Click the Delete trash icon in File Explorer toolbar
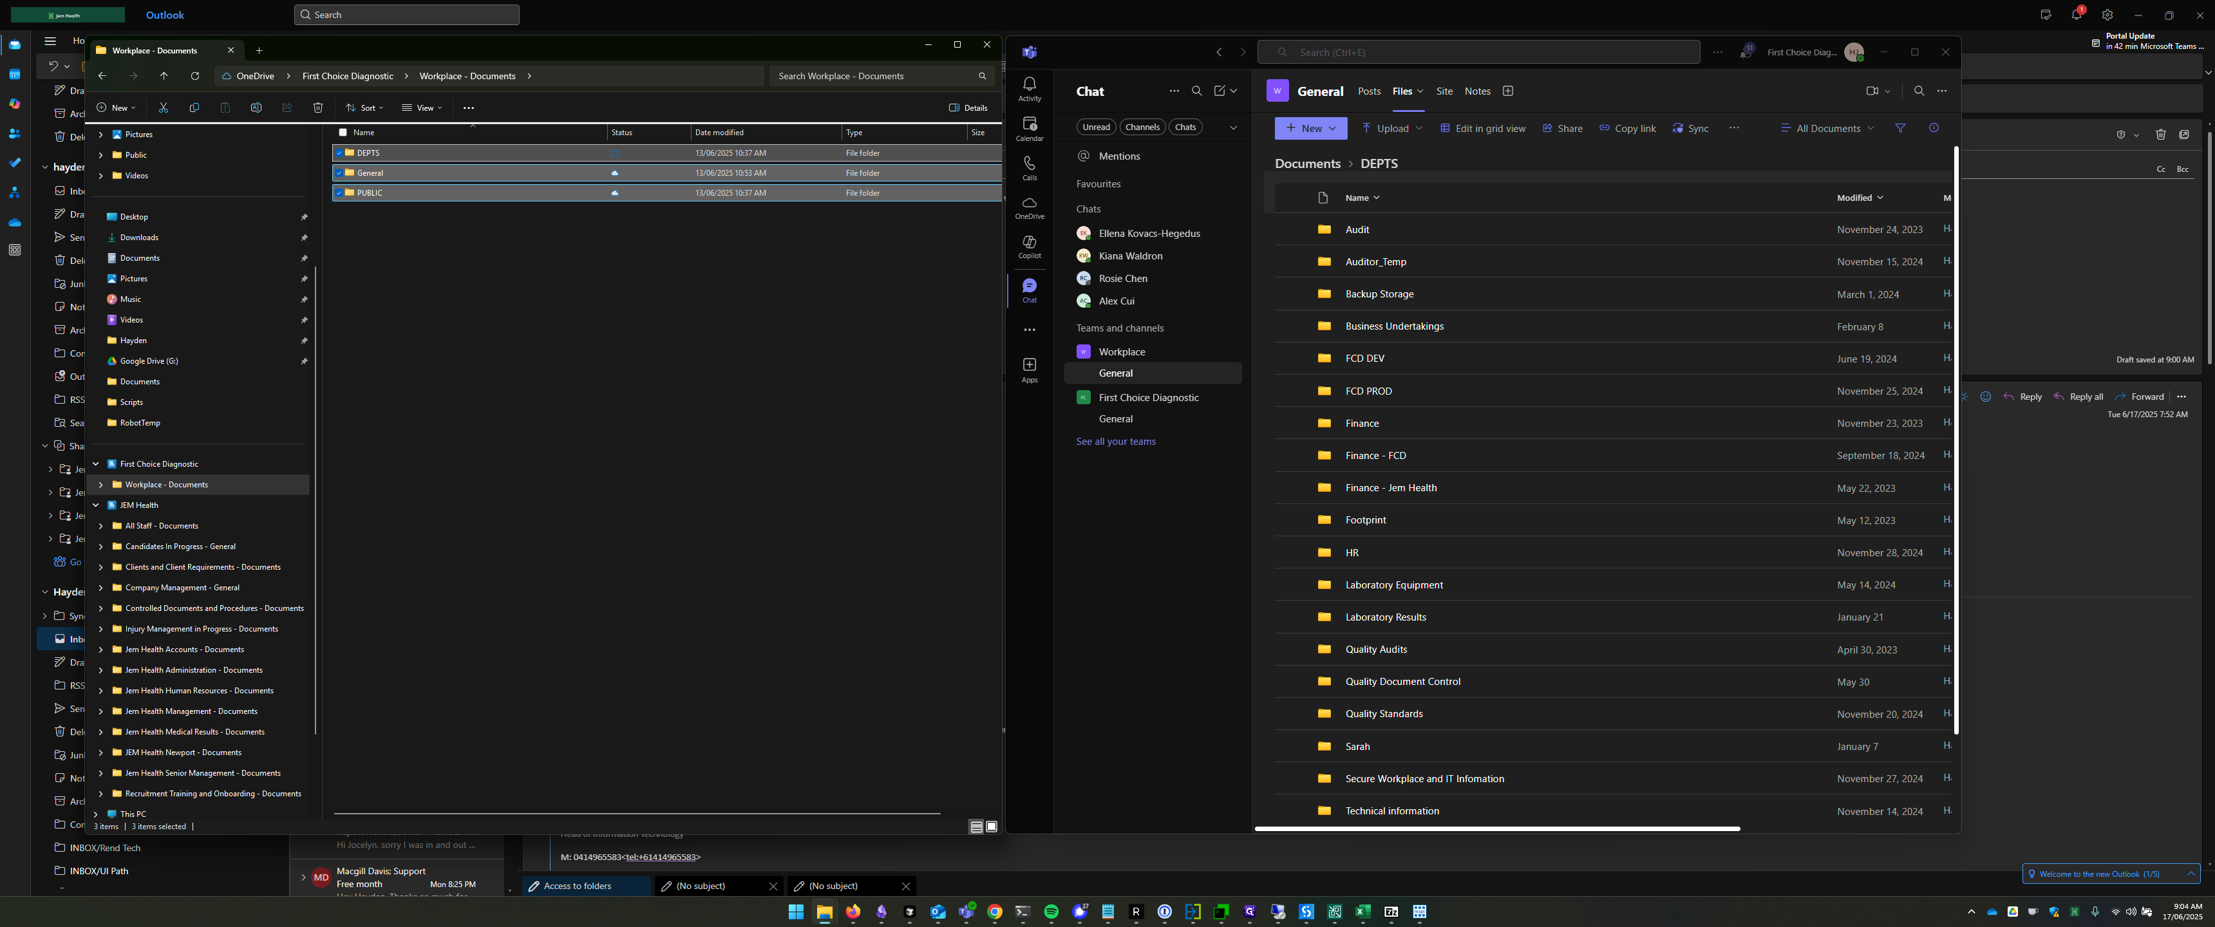Image resolution: width=2215 pixels, height=927 pixels. tap(318, 108)
